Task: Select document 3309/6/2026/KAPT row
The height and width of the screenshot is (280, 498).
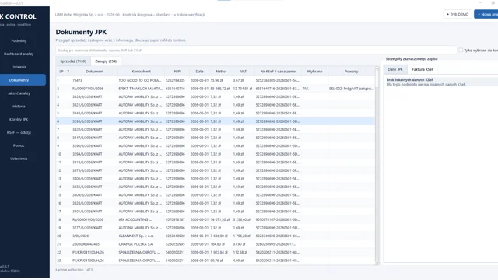Action: click(x=216, y=195)
